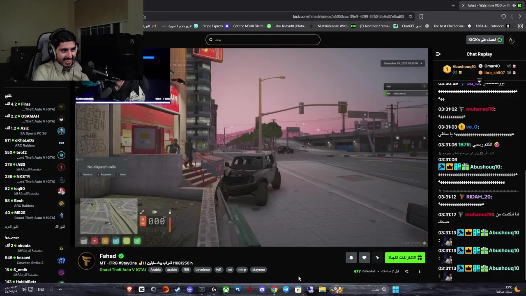The width and height of the screenshot is (526, 296).
Task: Collapse the followed list with show less
Action: pyautogui.click(x=60, y=227)
